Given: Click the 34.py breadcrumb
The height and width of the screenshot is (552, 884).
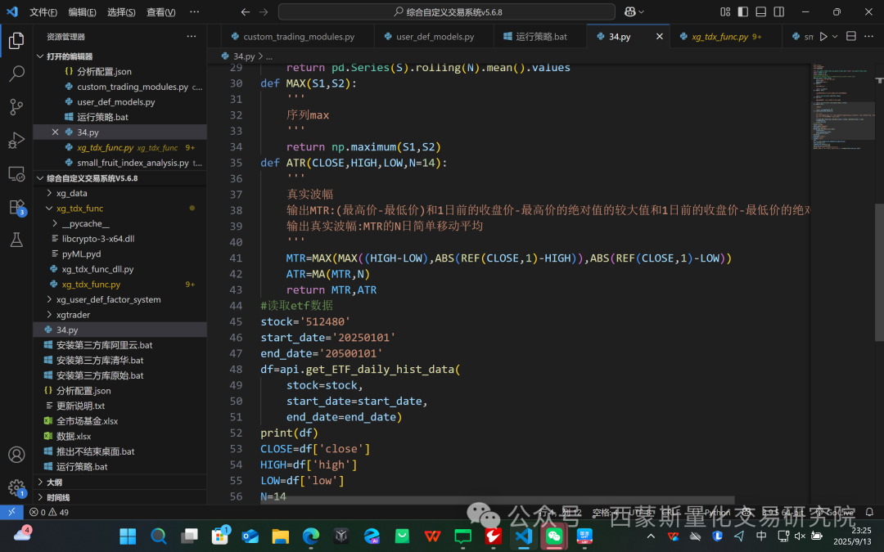Looking at the screenshot, I should coord(244,56).
